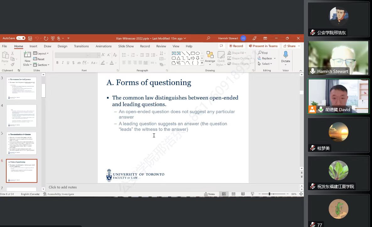Viewport: 372px width, 227px height.
Task: Open the Arrange shapes tool
Action: (210, 57)
